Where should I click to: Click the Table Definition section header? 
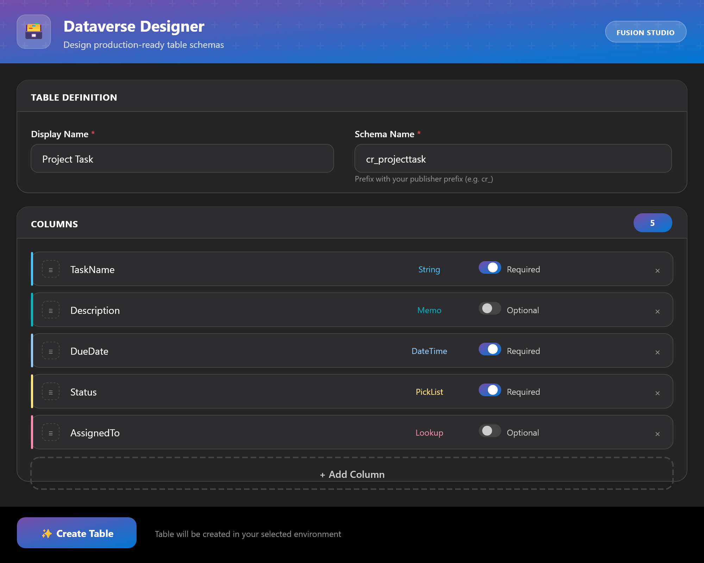(74, 97)
